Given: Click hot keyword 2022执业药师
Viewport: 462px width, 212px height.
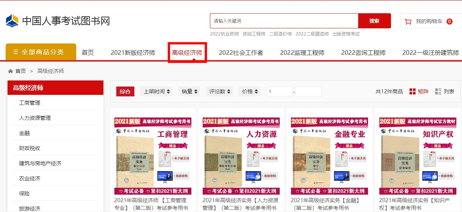Looking at the screenshot, I should coord(225,34).
